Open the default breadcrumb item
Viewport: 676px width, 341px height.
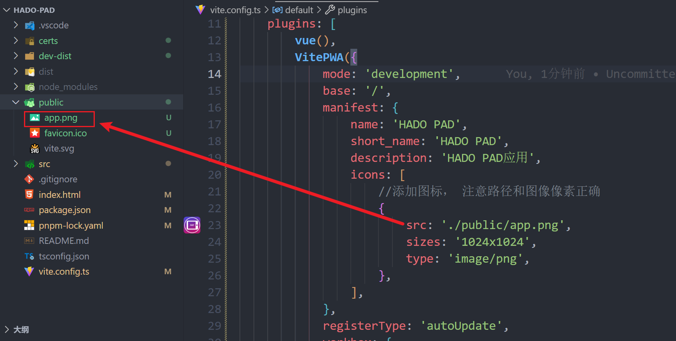[299, 10]
